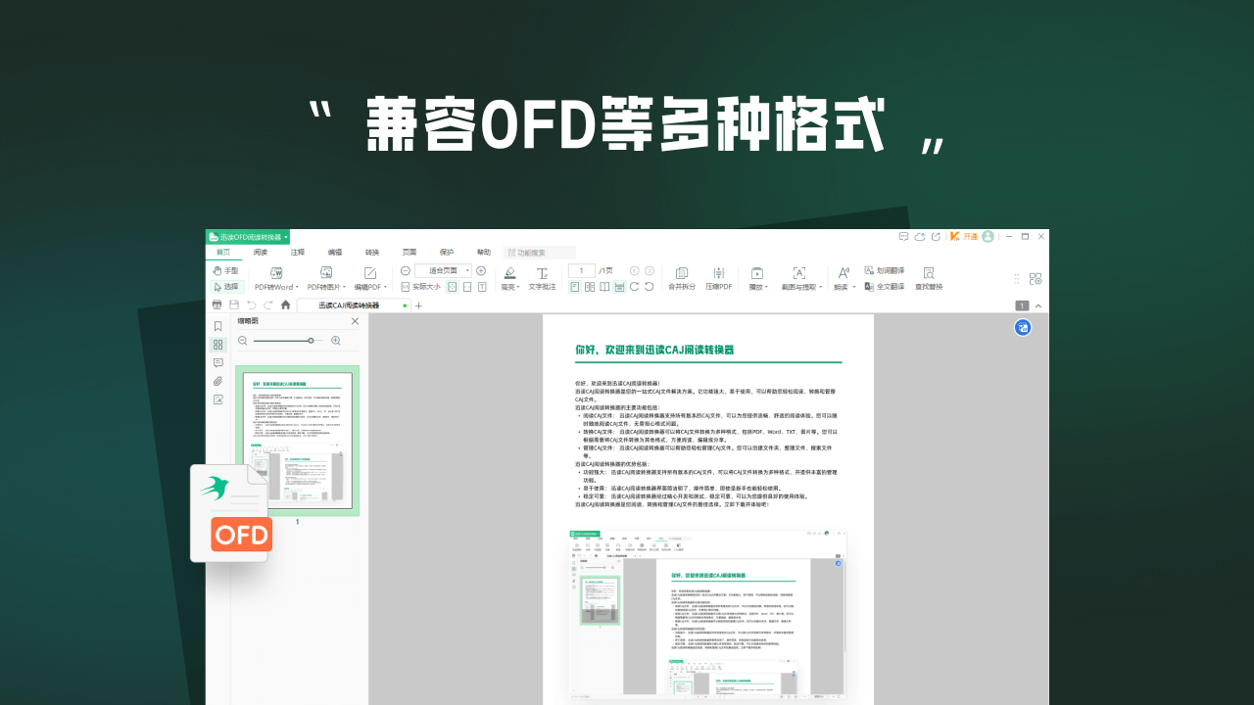This screenshot has height=705, width=1254.
Task: Expand the PDF转图片 dropdown arrow
Action: 344,287
